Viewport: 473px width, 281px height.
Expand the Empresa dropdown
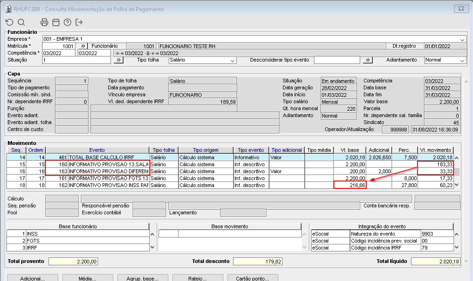point(463,39)
